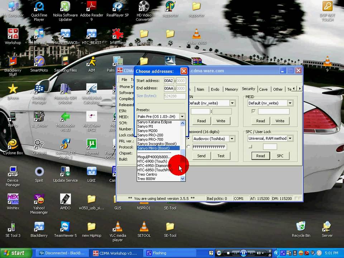Image resolution: width=344 pixels, height=258 pixels.
Task: Open the Recycle Bin
Action: [301, 229]
